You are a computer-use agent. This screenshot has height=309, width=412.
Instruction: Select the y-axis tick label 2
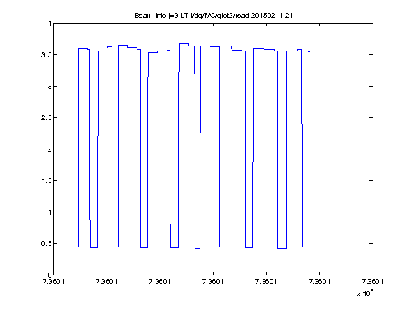[x=49, y=149]
